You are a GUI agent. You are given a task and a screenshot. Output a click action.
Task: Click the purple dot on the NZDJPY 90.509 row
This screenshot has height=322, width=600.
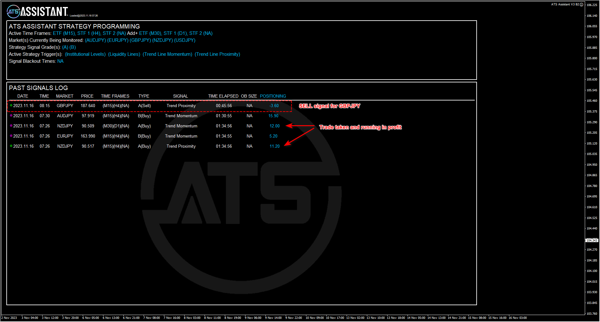pyautogui.click(x=11, y=126)
